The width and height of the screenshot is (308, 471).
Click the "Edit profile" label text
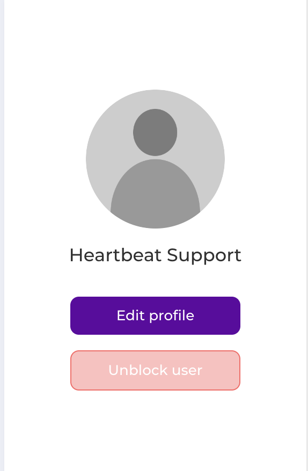coord(156,316)
